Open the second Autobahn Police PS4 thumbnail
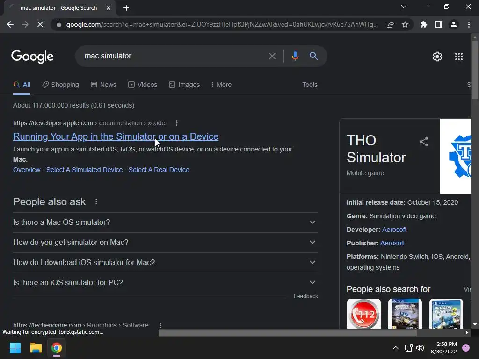479x359 pixels. click(446, 314)
